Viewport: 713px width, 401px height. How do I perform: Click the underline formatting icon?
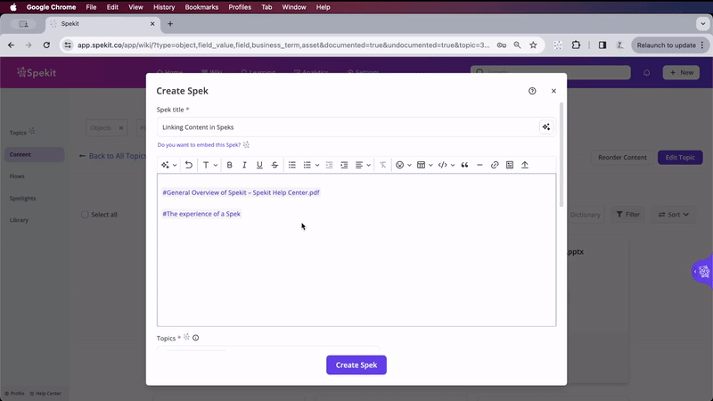point(259,165)
